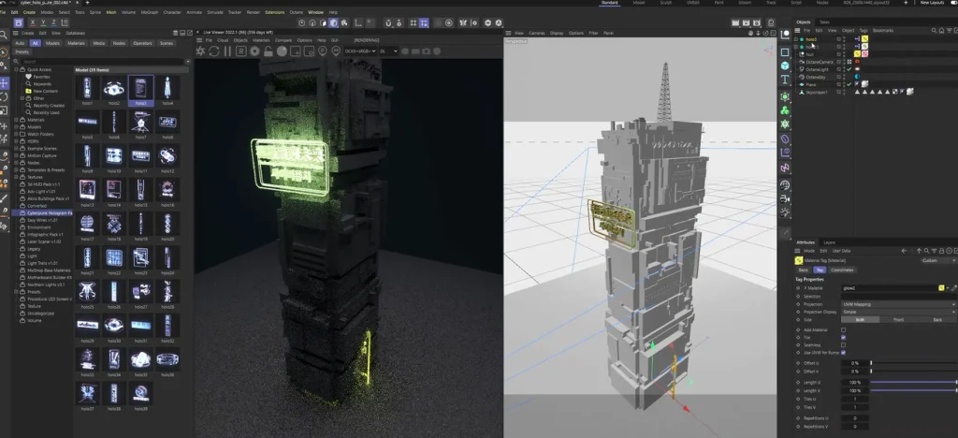Restart the Live Viewer render
The height and width of the screenshot is (438, 958).
coord(214,51)
